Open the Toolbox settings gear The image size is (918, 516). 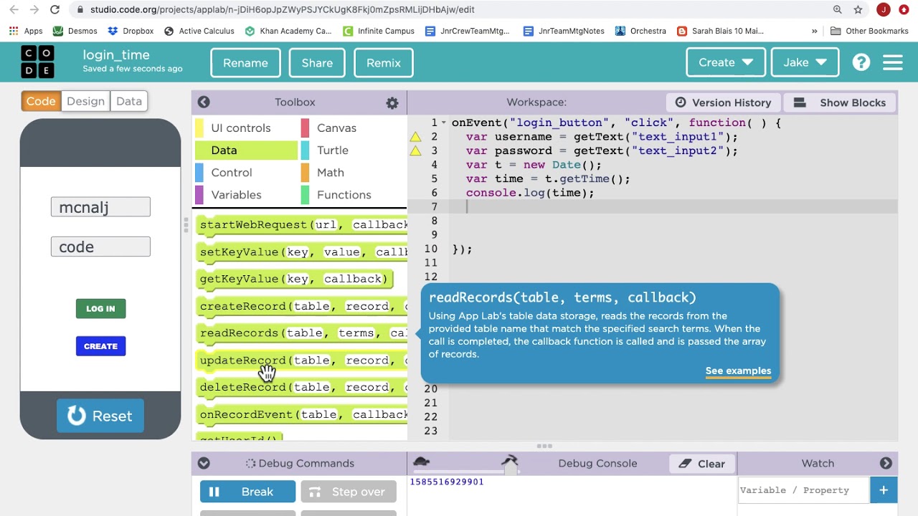[392, 102]
